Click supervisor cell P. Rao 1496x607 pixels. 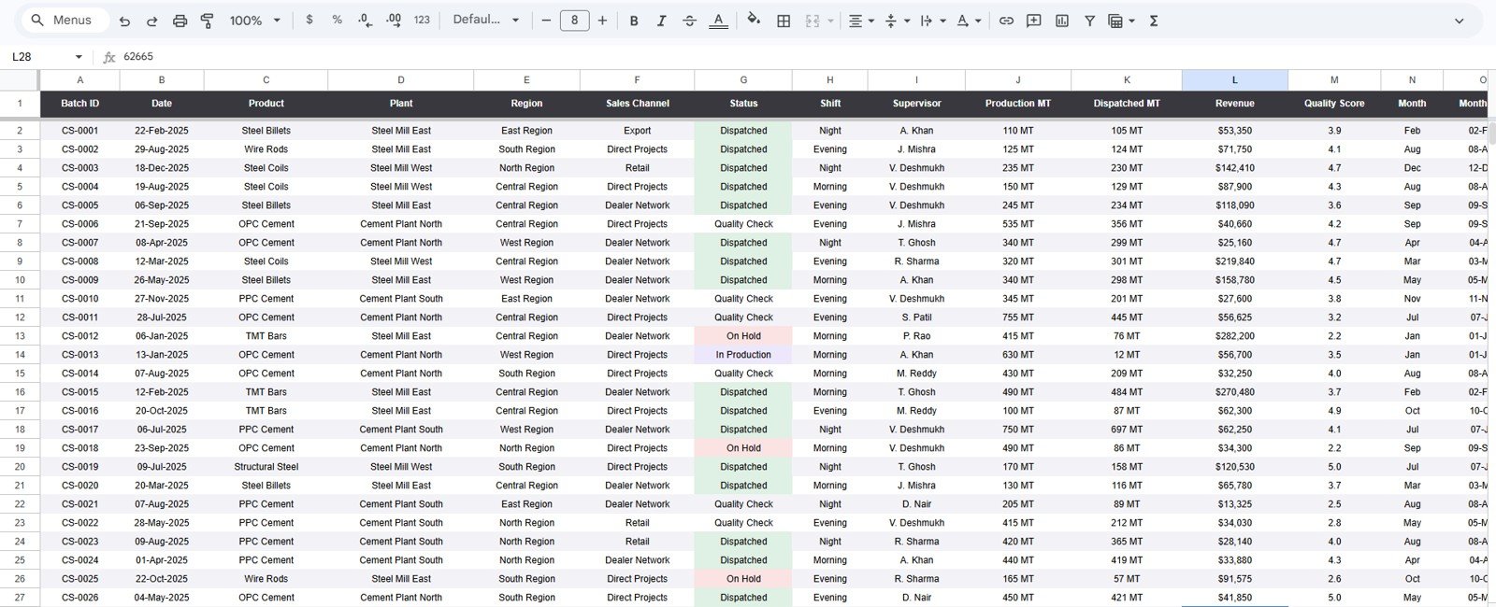pos(916,336)
